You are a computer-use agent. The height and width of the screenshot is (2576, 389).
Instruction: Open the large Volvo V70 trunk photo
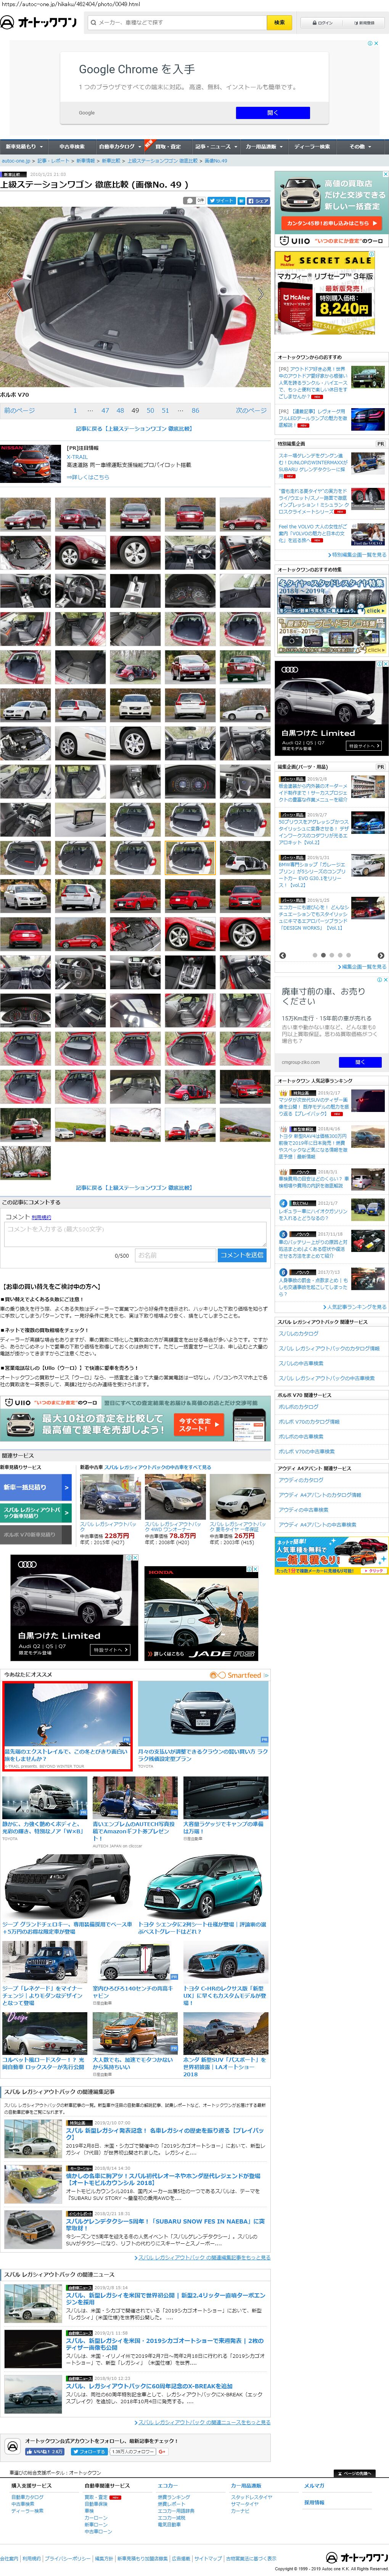click(135, 298)
